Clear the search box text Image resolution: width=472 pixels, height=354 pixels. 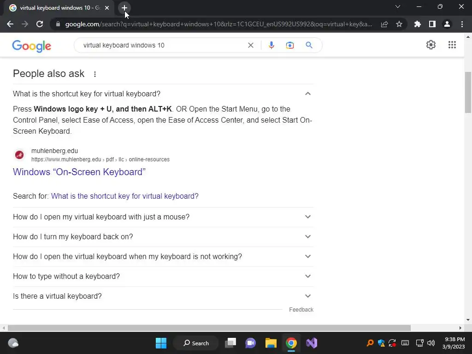pos(250,45)
